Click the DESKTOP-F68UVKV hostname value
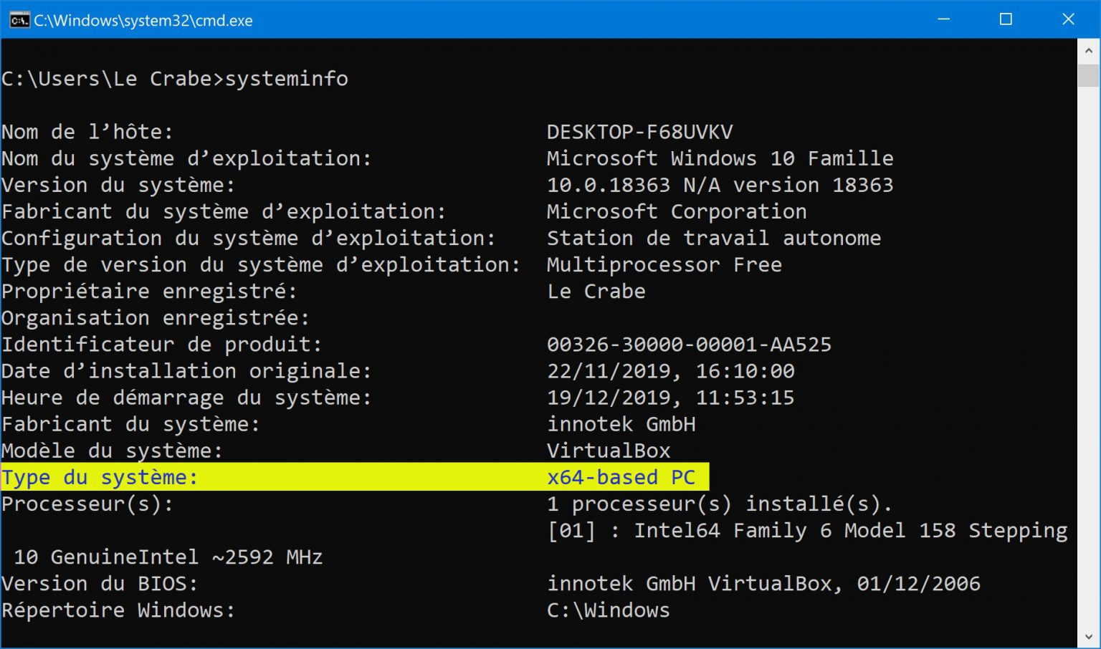This screenshot has height=649, width=1101. pyautogui.click(x=640, y=131)
